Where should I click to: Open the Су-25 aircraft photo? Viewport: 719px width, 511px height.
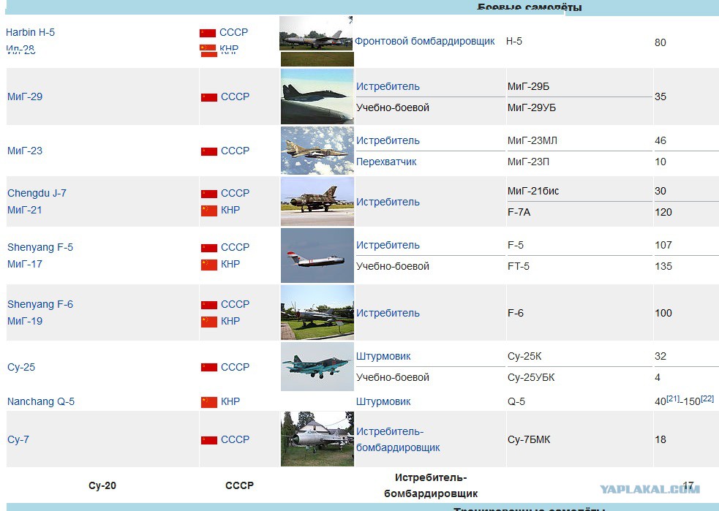317,367
